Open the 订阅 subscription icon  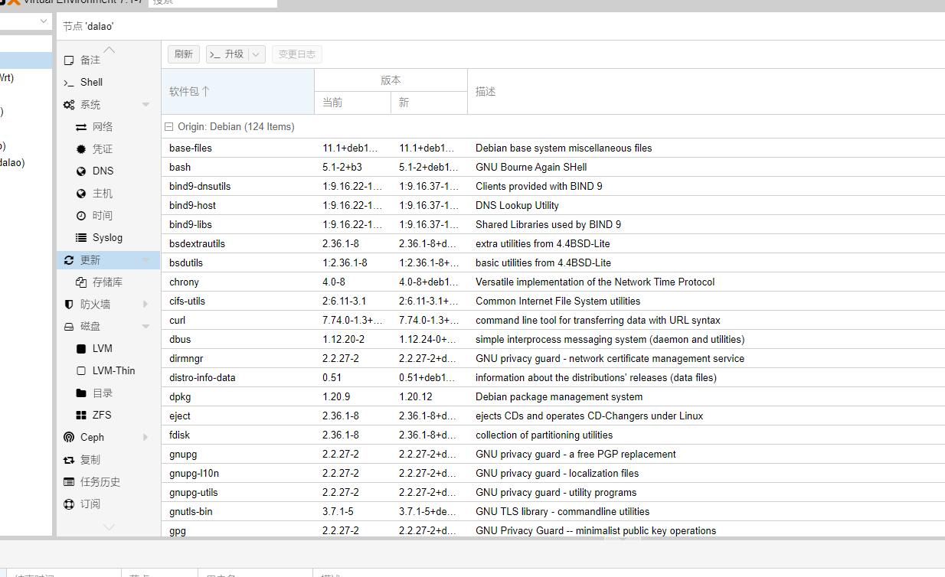(x=69, y=504)
